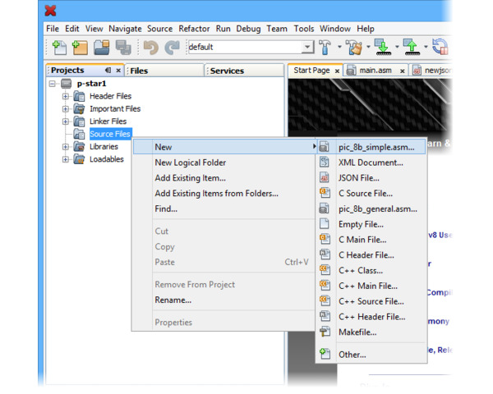Open the Refactor menu

click(x=194, y=29)
